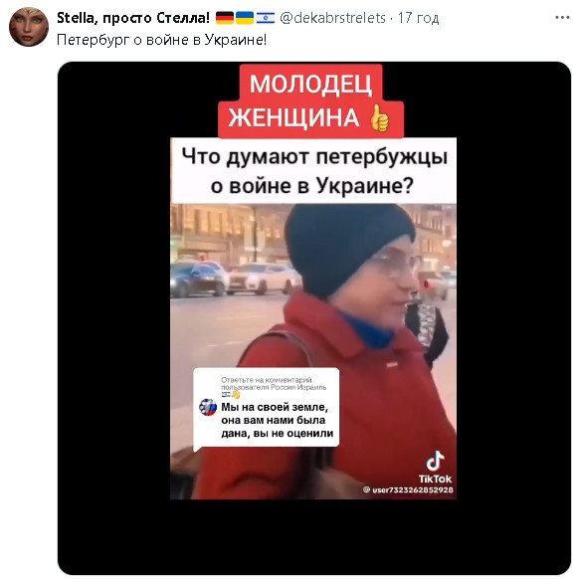Click the small flag emoji in the reply bubble
This screenshot has width=579, height=579.
(226, 394)
